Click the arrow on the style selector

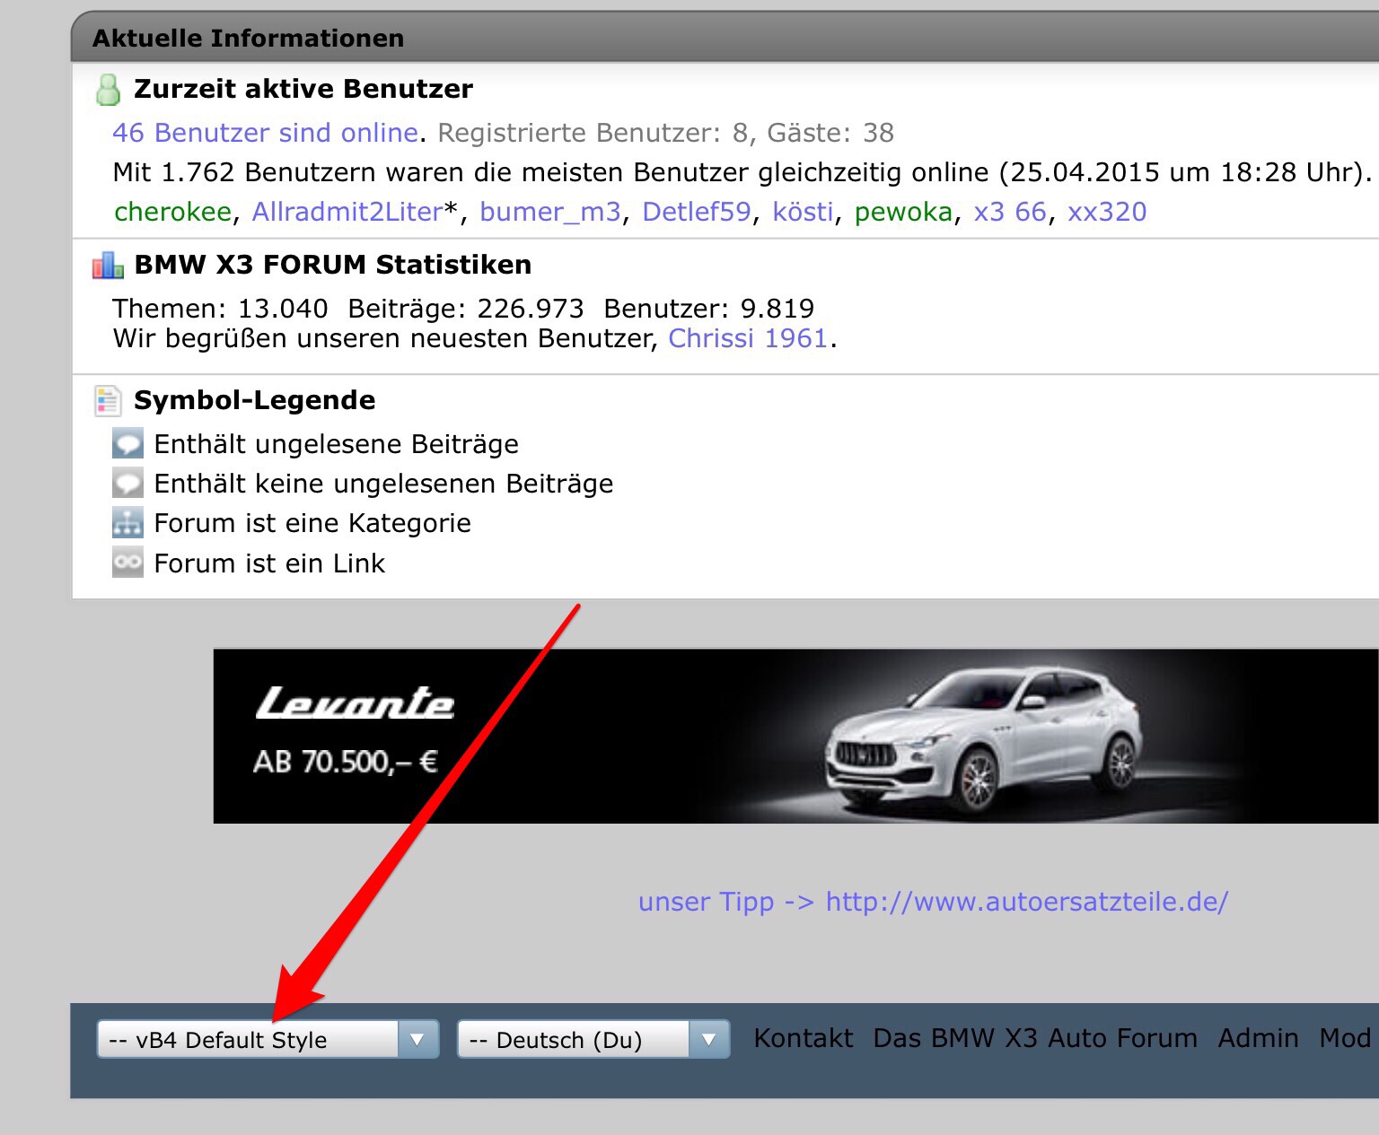(417, 1039)
